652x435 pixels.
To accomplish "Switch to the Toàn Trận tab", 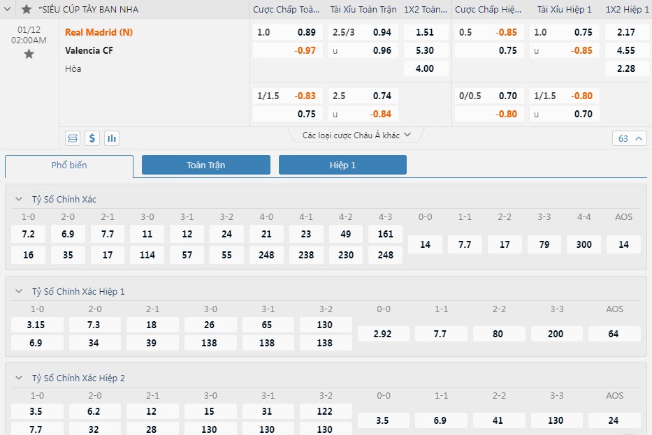I will (x=205, y=165).
